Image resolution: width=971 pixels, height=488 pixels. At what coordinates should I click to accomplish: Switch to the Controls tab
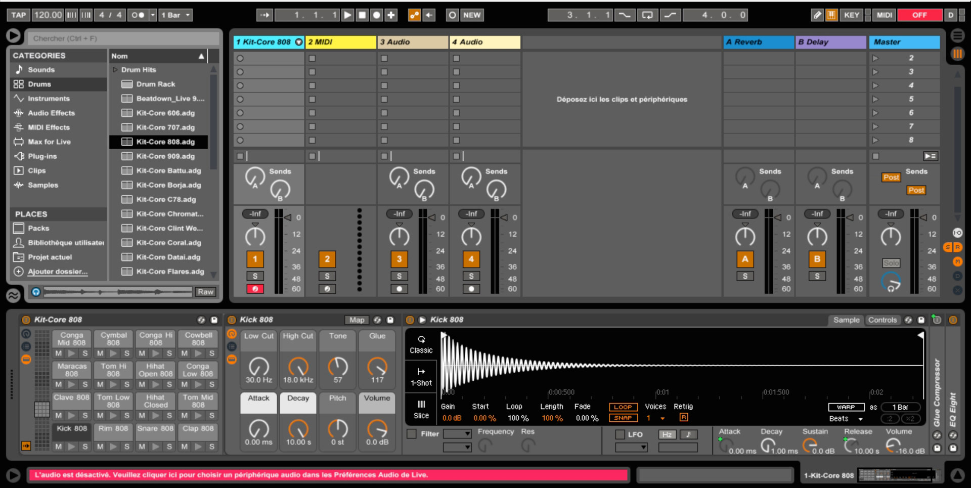click(x=882, y=320)
